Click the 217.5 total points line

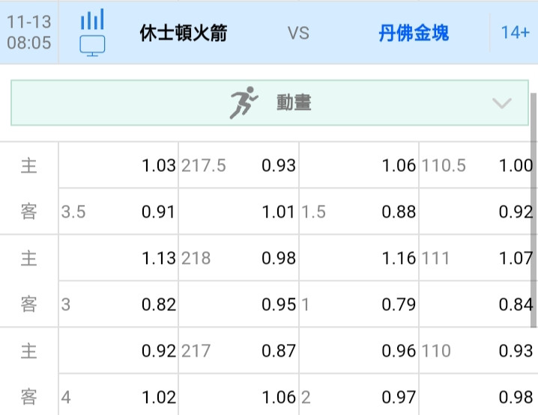coord(204,166)
